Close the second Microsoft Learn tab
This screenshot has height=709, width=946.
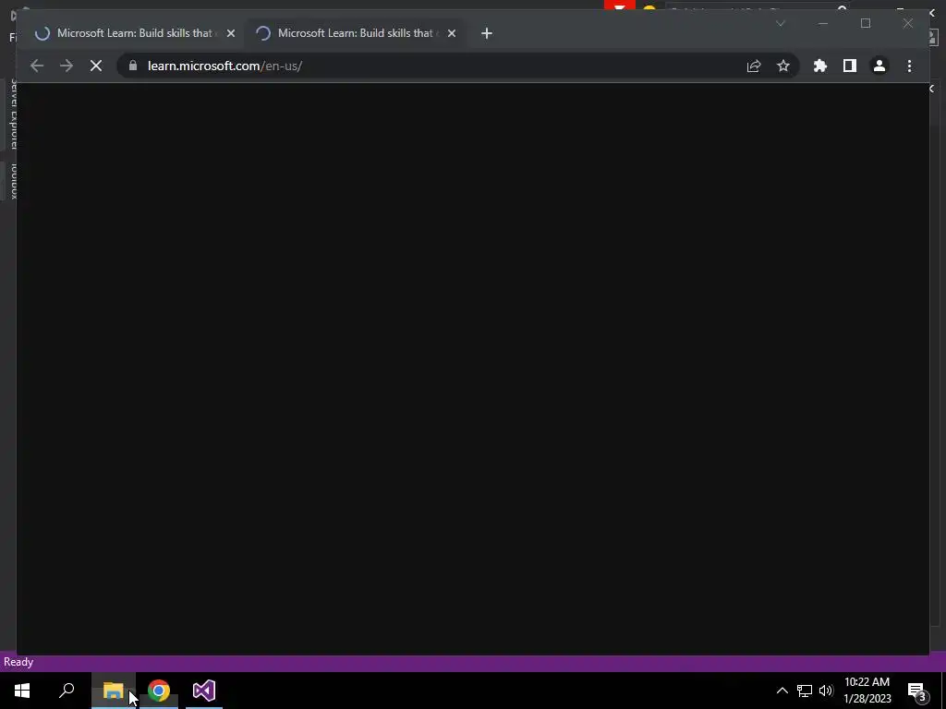(451, 34)
